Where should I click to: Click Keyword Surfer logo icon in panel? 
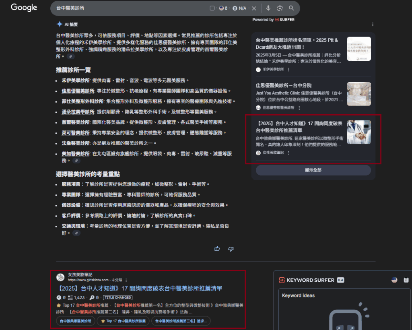click(282, 280)
